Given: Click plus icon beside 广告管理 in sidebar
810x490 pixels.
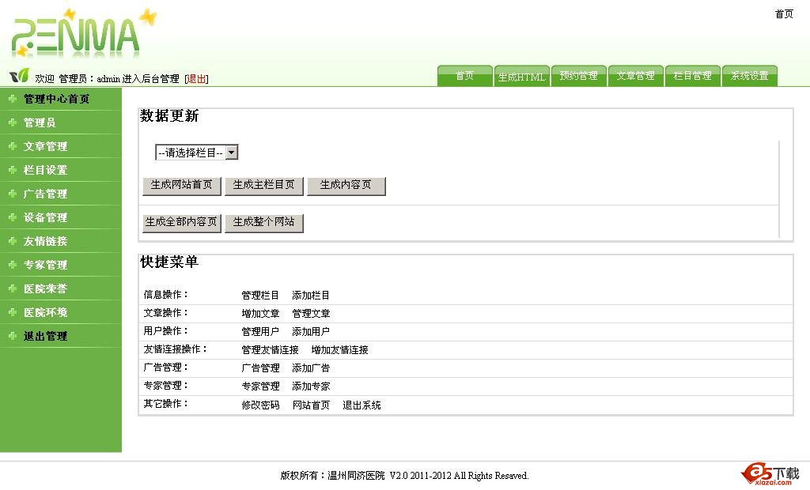Looking at the screenshot, I should click(13, 194).
